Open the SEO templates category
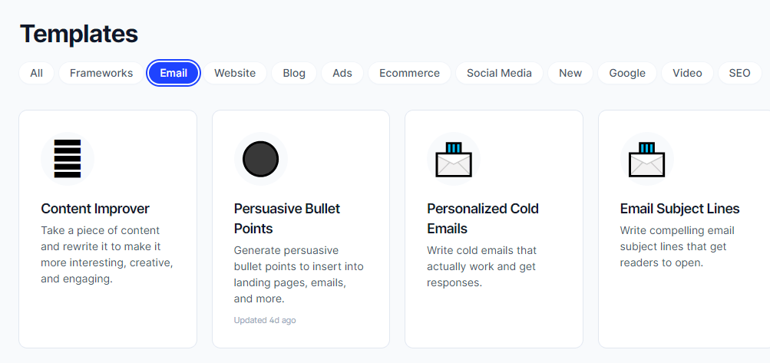Viewport: 770px width, 363px height. click(739, 73)
